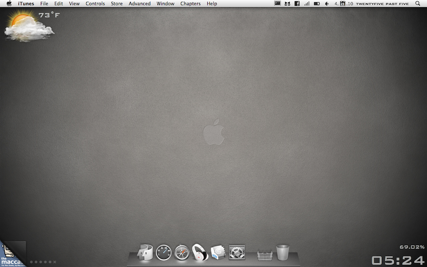427x267 pixels.
Task: Open iTunes headphones icon in dock
Action: coord(200,252)
